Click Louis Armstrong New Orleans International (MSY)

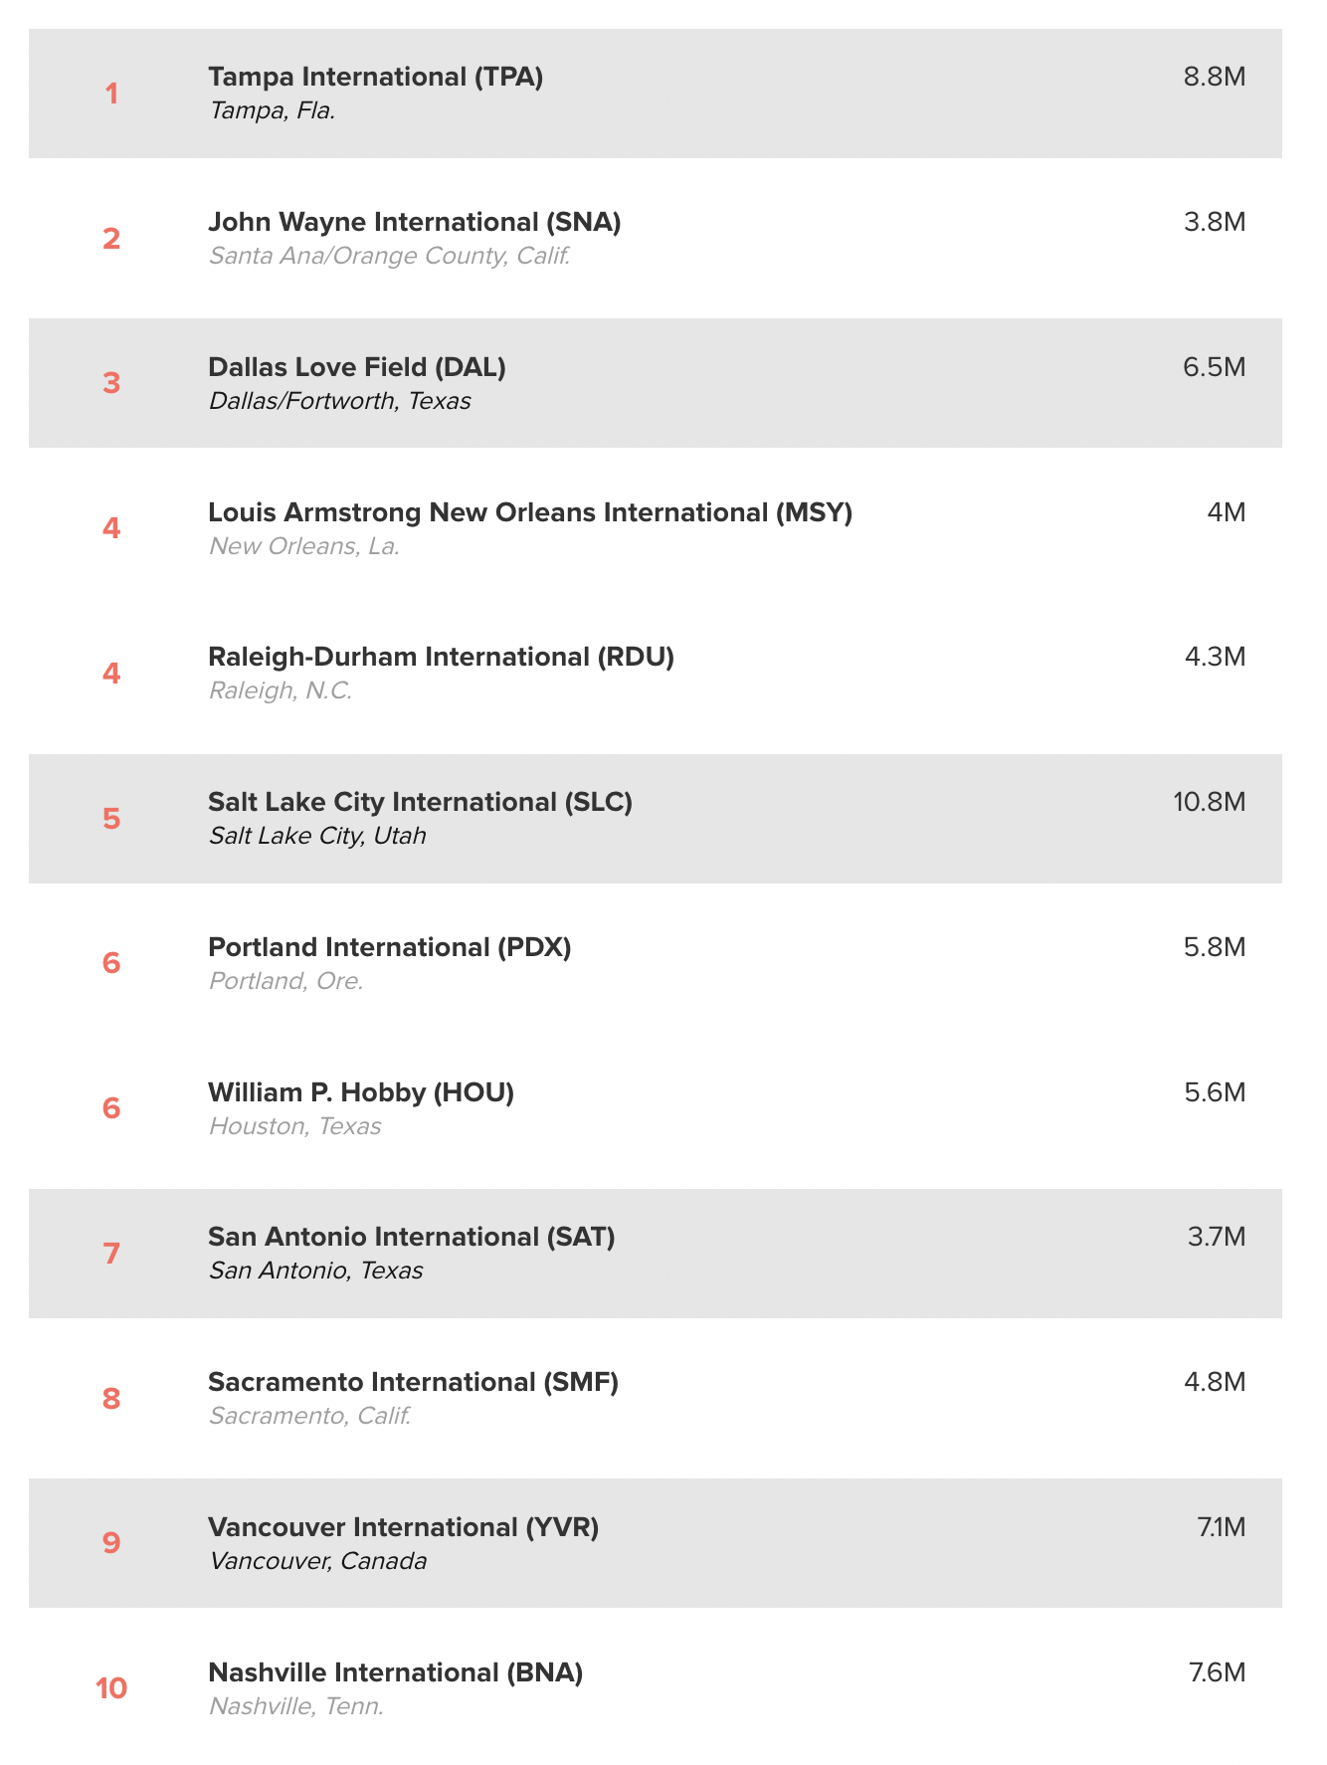tap(529, 512)
